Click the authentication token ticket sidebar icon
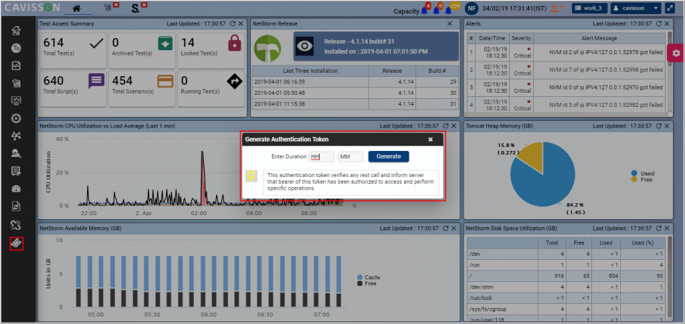This screenshot has width=685, height=324. [x=16, y=244]
